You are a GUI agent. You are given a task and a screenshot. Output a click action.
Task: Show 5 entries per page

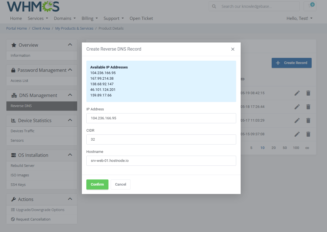[251, 148]
